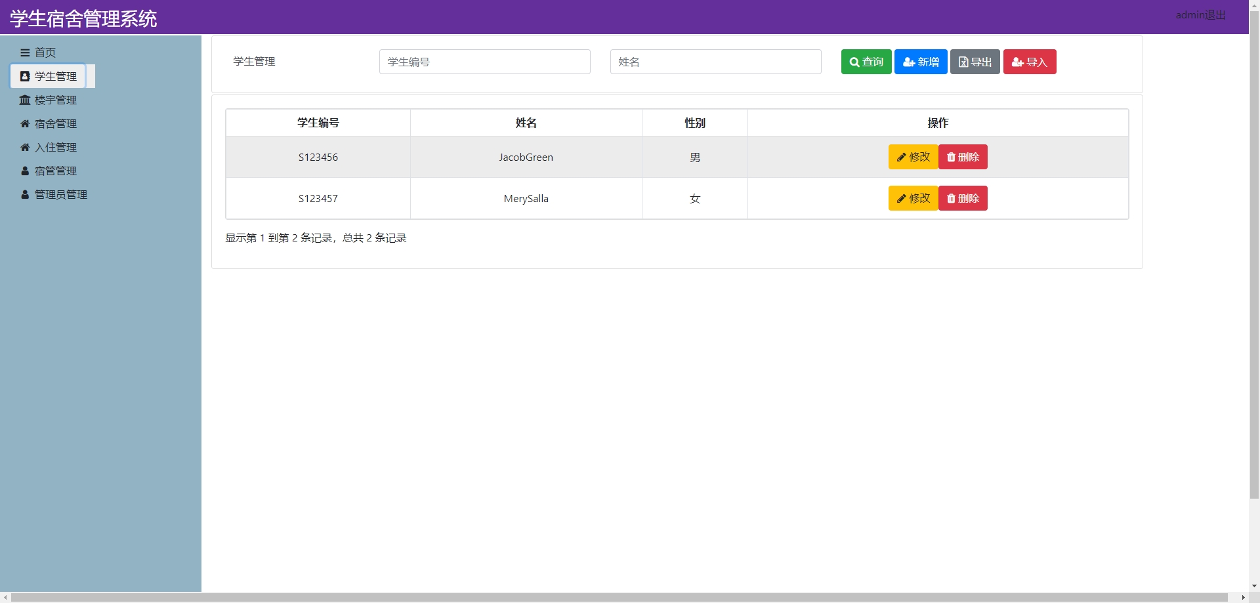The image size is (1260, 603).
Task: Click the pencil icon in S123456 row
Action: (x=902, y=157)
